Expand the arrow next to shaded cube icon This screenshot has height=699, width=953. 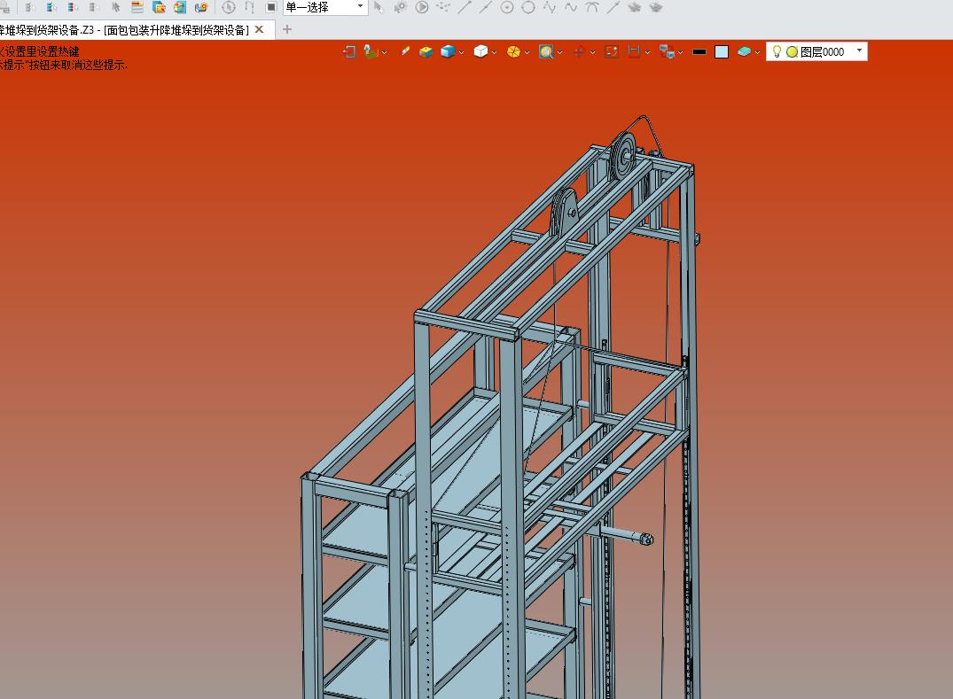pos(462,53)
